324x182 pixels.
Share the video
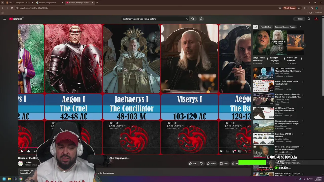pyautogui.click(x=211, y=164)
